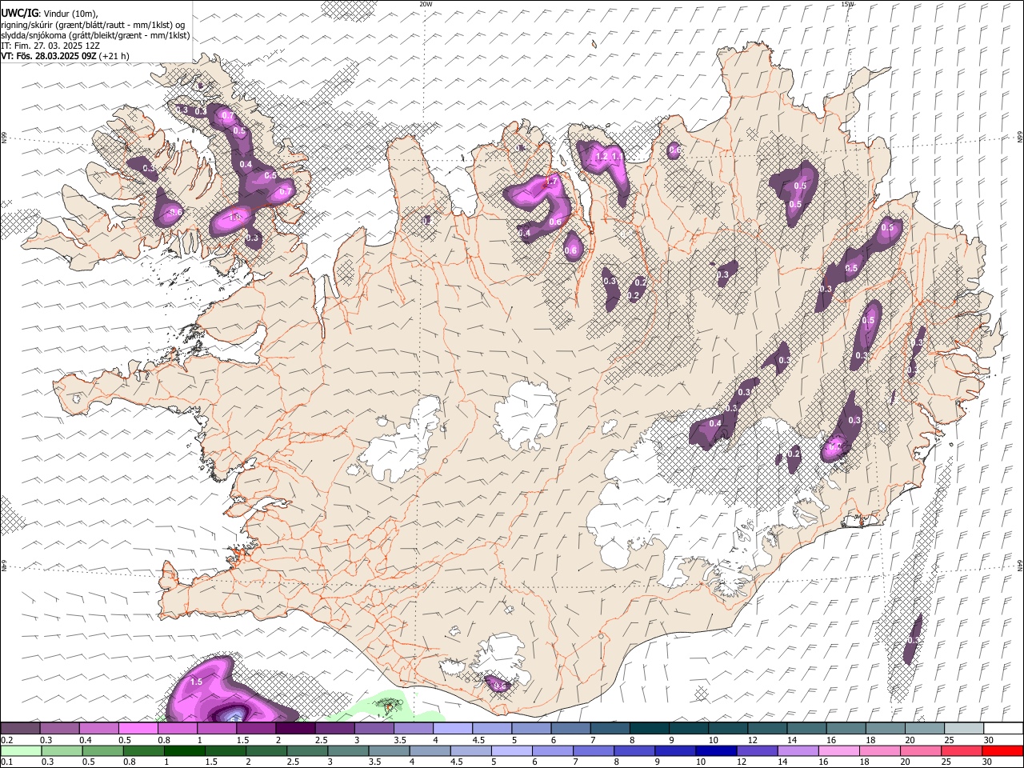
Task: Click the lower legend swatch labeled 25
Action: coord(962,750)
